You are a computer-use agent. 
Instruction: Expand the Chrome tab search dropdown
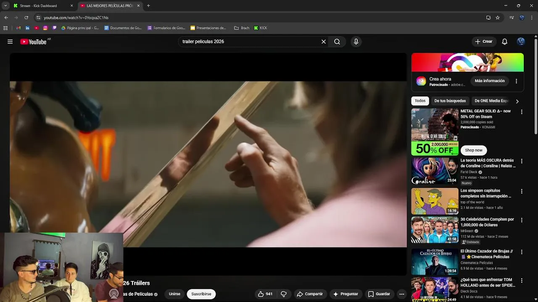(x=5, y=5)
